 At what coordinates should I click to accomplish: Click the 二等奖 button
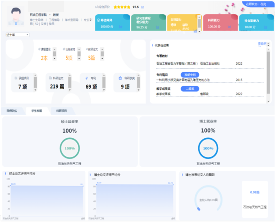[190, 89]
